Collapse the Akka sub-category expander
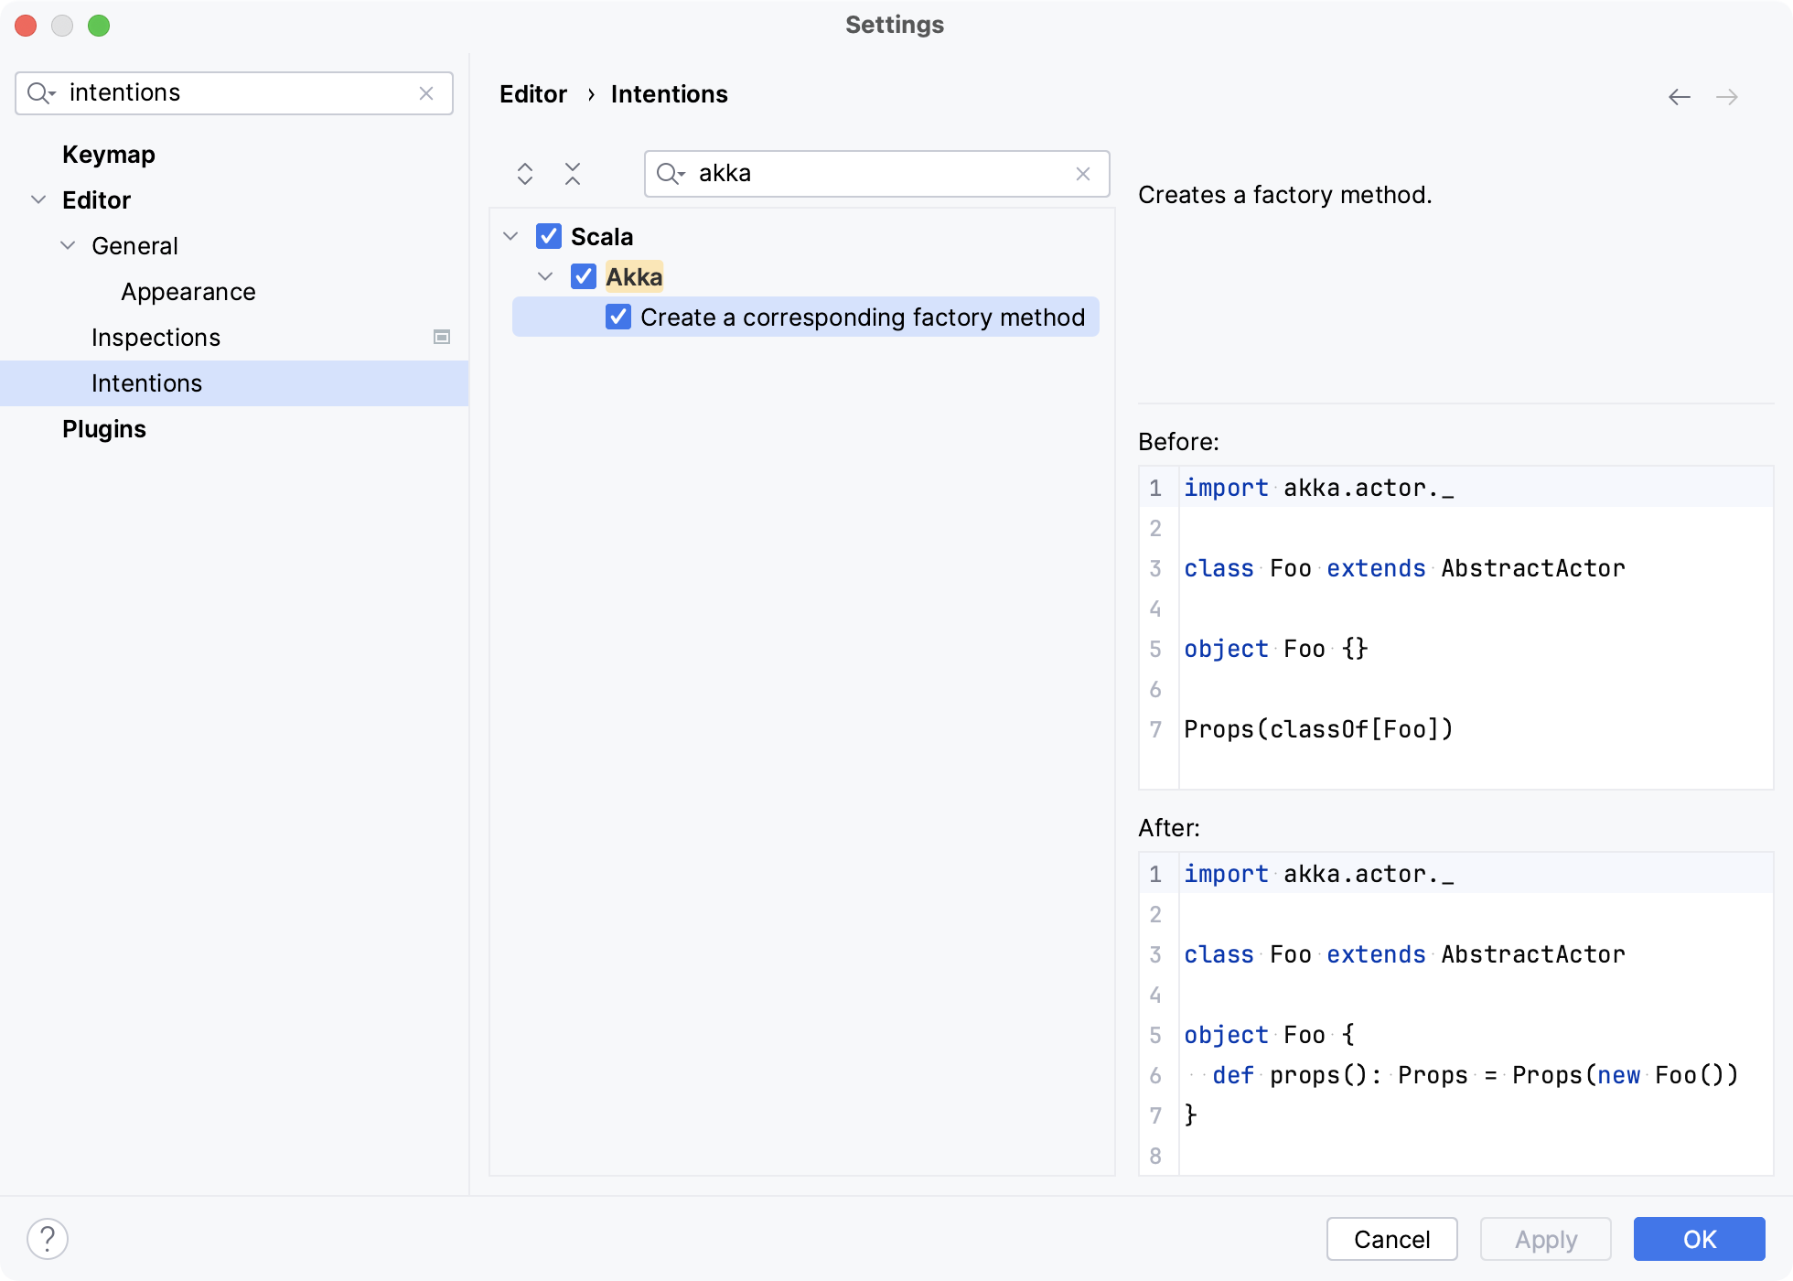The image size is (1793, 1281). tap(544, 277)
